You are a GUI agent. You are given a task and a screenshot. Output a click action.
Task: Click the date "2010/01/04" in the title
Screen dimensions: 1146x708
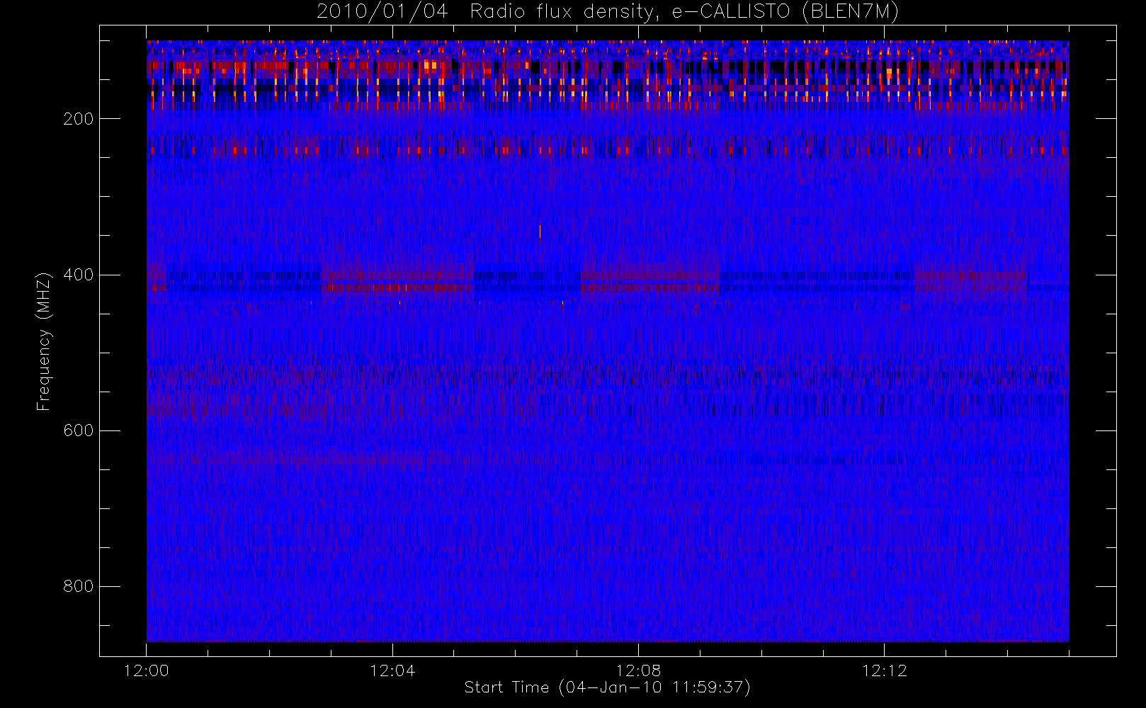[x=382, y=12]
